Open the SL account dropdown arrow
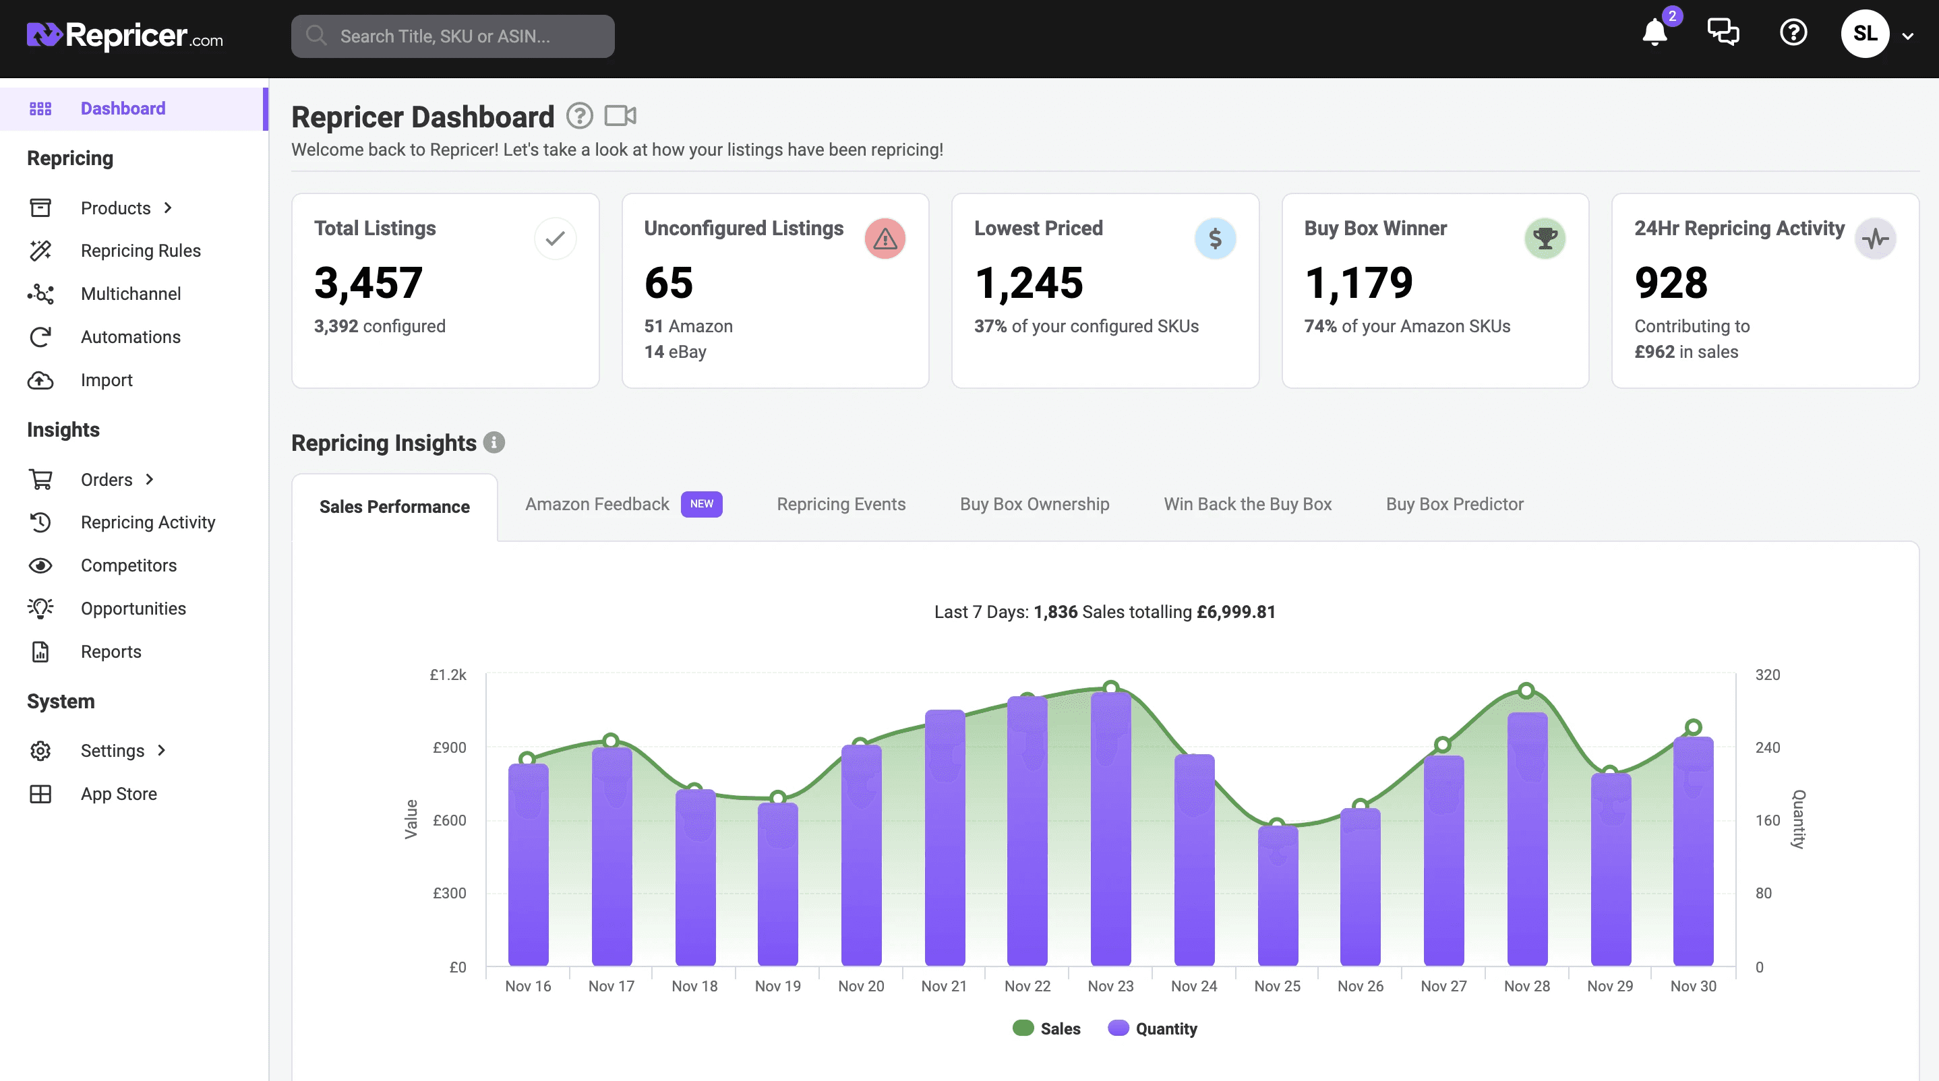Image resolution: width=1939 pixels, height=1081 pixels. (1908, 35)
